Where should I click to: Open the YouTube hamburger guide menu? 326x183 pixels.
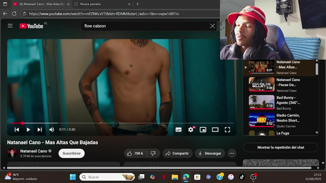10,26
